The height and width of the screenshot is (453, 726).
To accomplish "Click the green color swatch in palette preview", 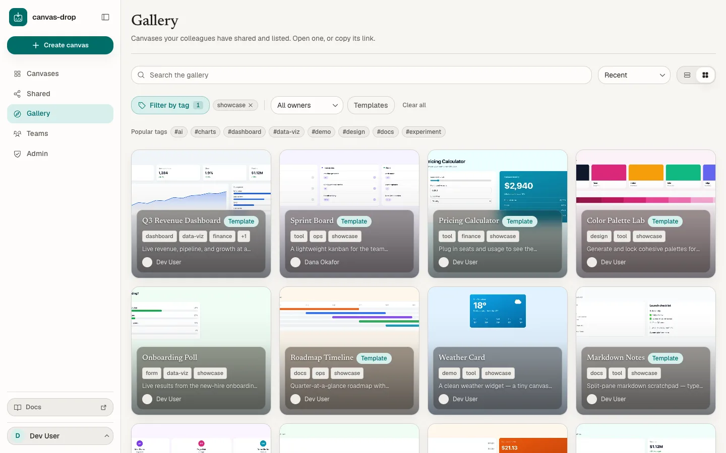I will pyautogui.click(x=683, y=172).
